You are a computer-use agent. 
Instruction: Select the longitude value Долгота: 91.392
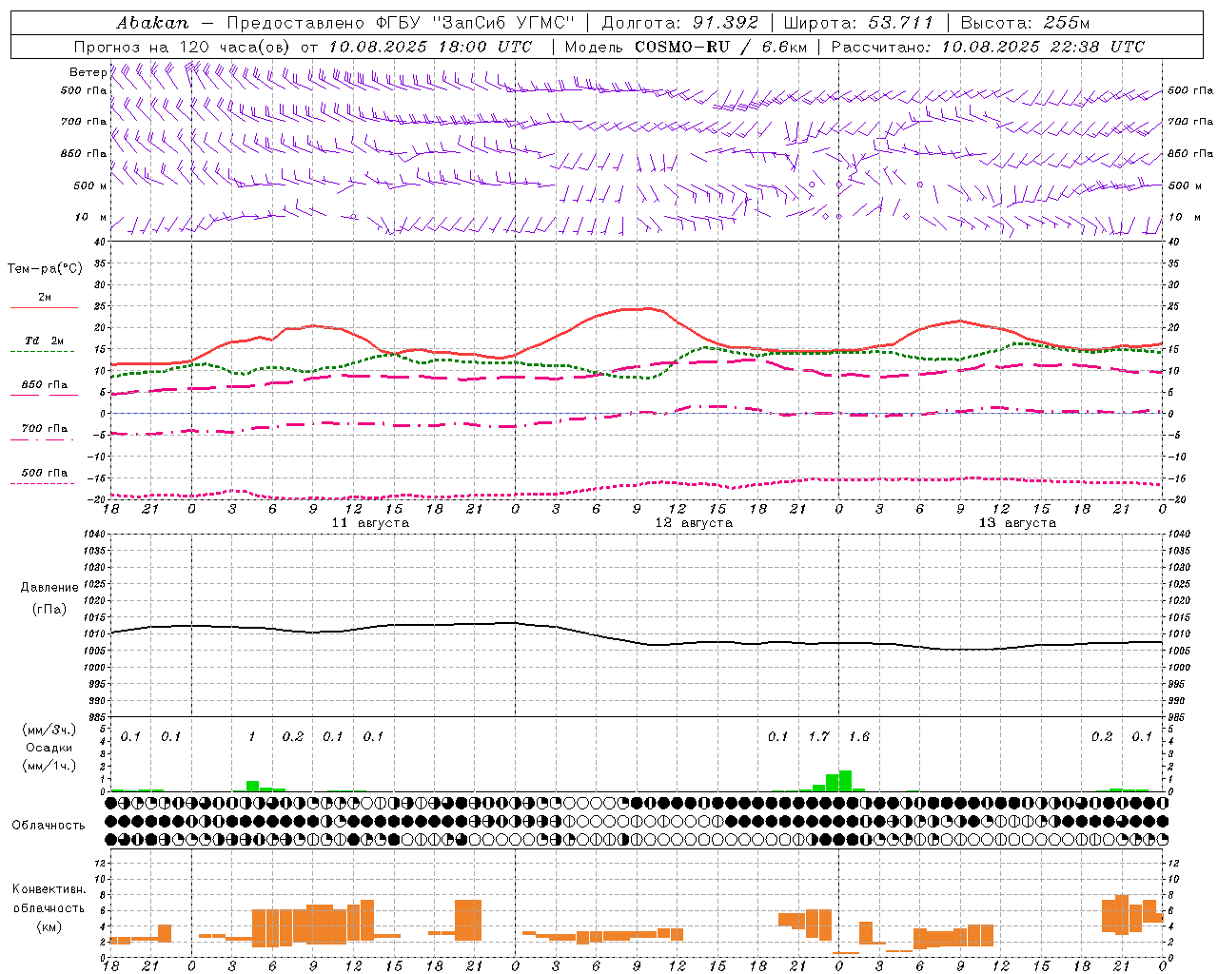[x=680, y=23]
